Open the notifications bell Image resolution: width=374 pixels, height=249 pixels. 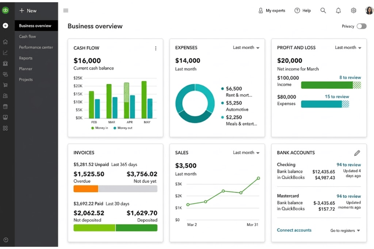[x=338, y=10]
